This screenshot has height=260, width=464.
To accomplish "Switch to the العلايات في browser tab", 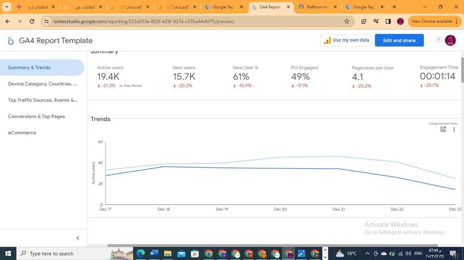I will (83, 7).
